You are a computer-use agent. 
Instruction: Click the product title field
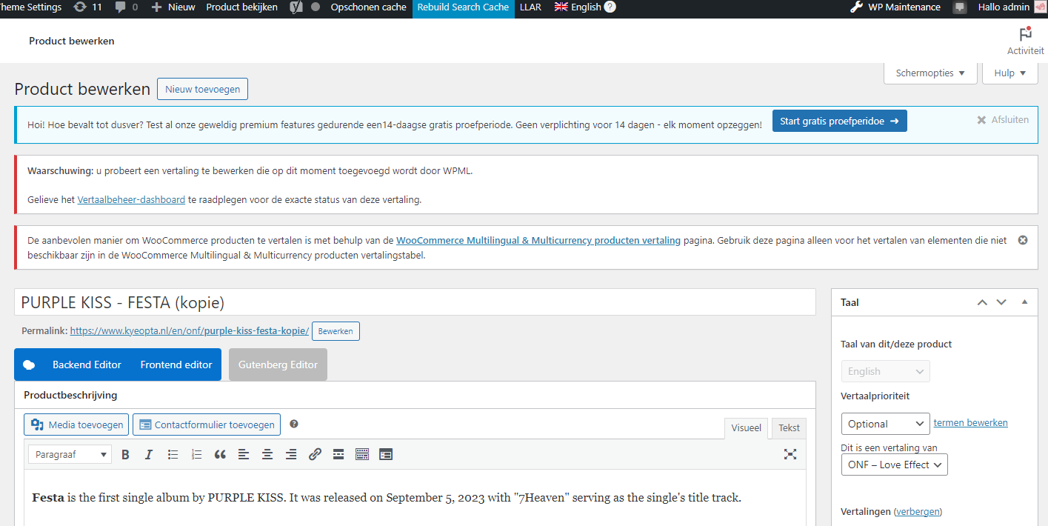(415, 302)
